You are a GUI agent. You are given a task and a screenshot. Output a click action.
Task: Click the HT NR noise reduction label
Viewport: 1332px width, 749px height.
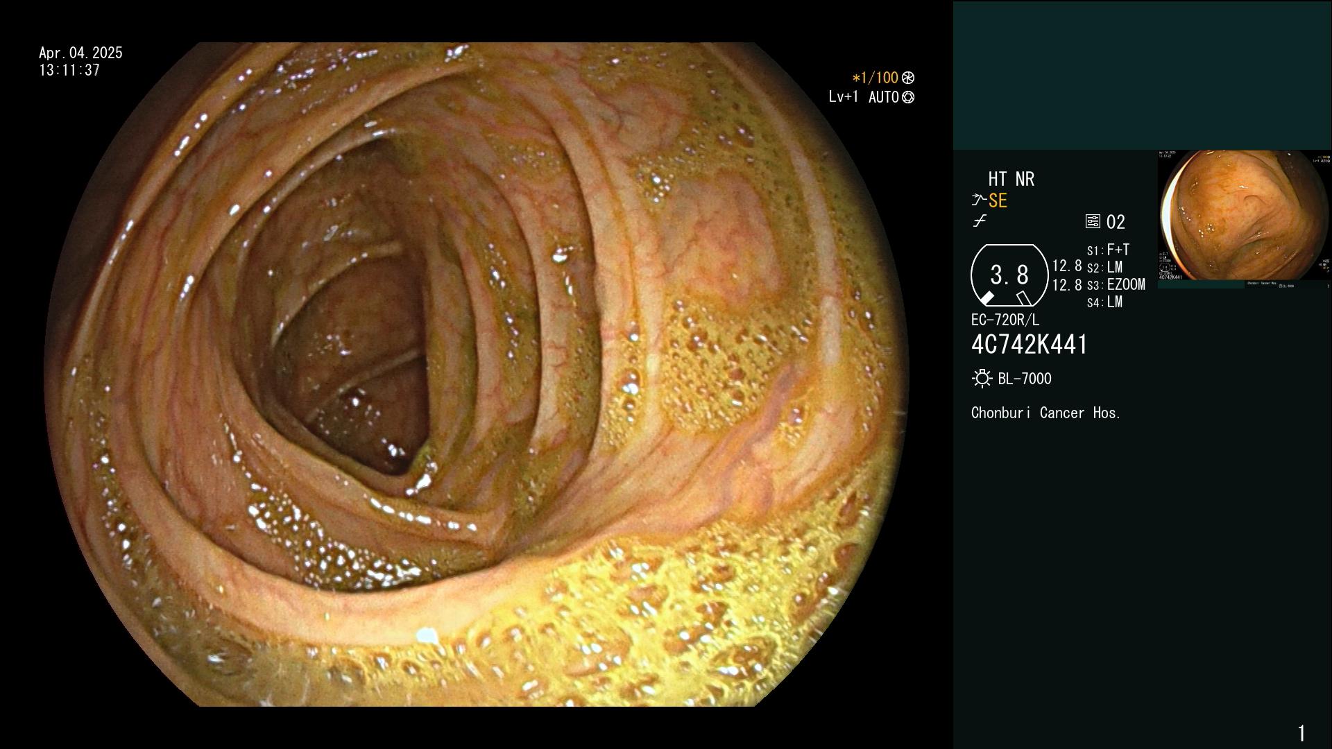click(x=1011, y=180)
